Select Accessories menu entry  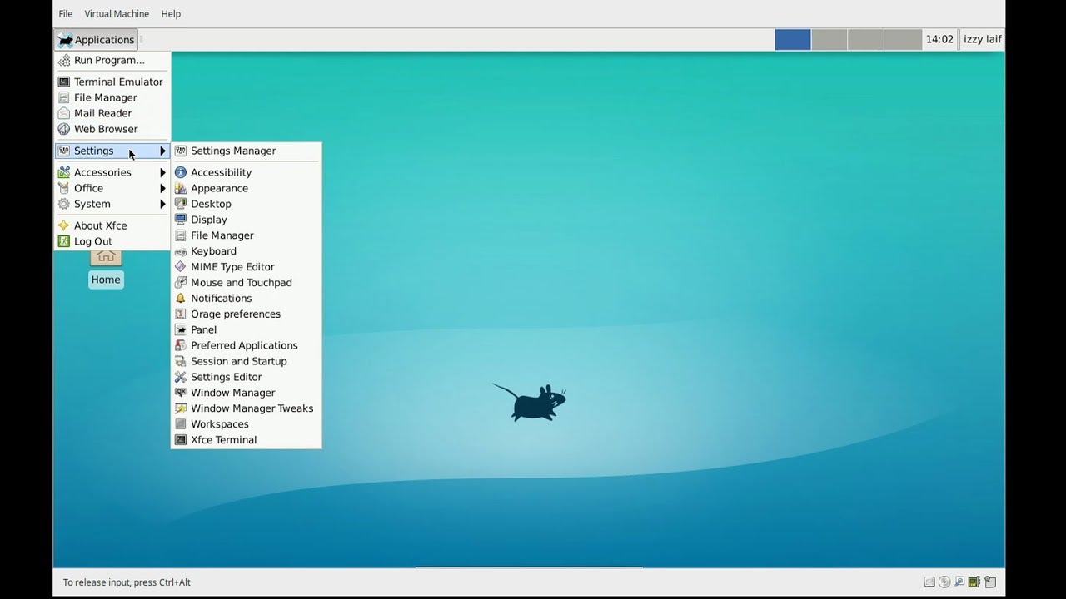point(112,172)
